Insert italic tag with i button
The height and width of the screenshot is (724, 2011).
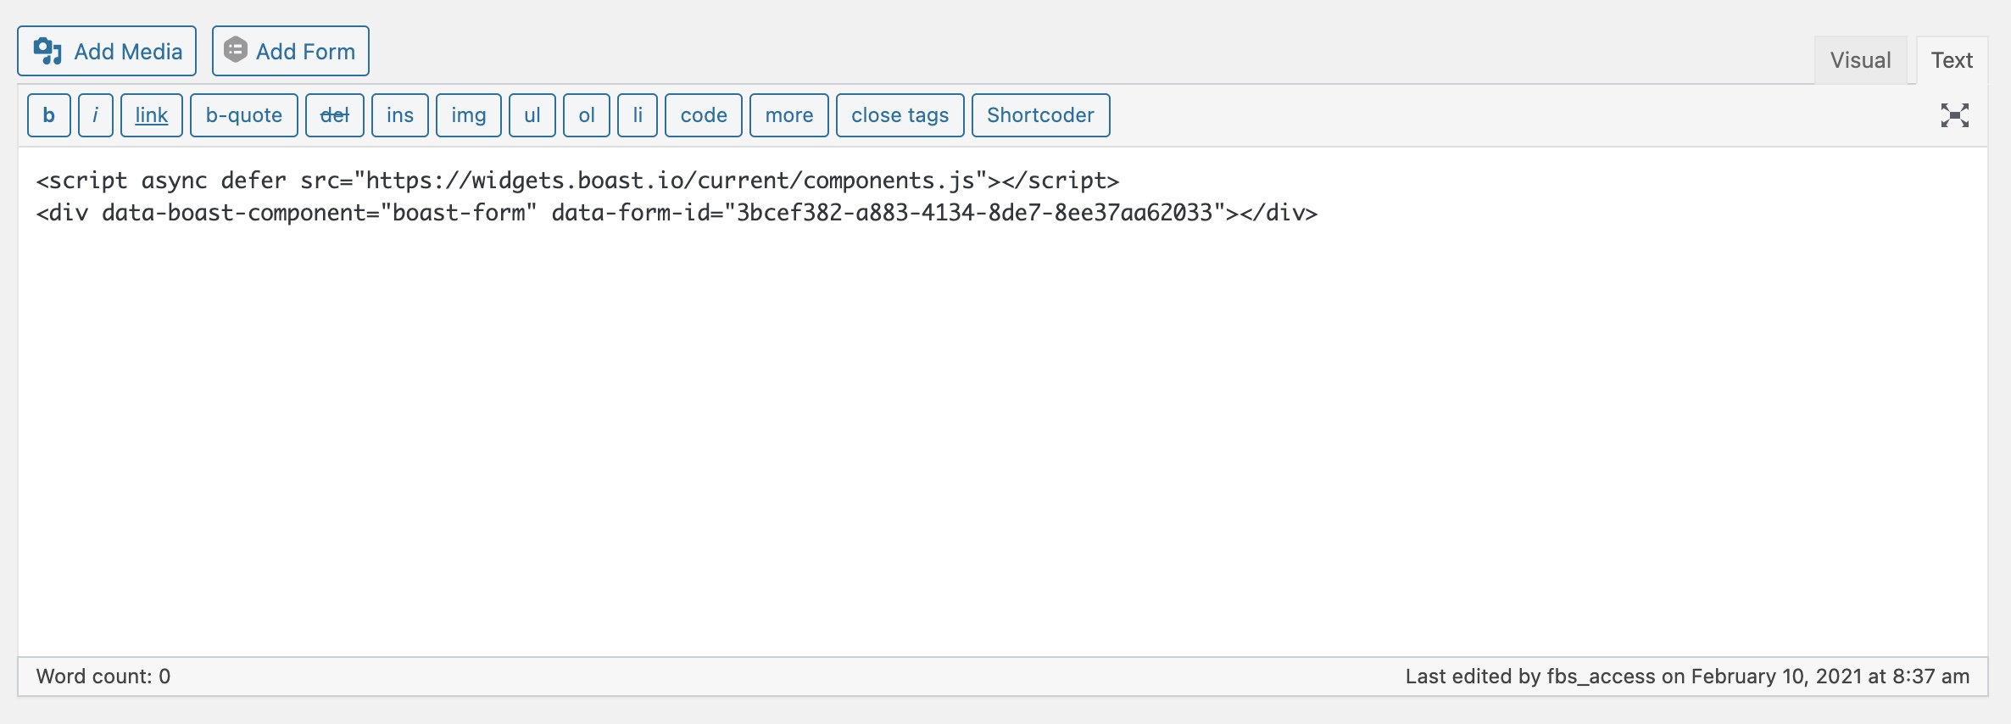(96, 115)
